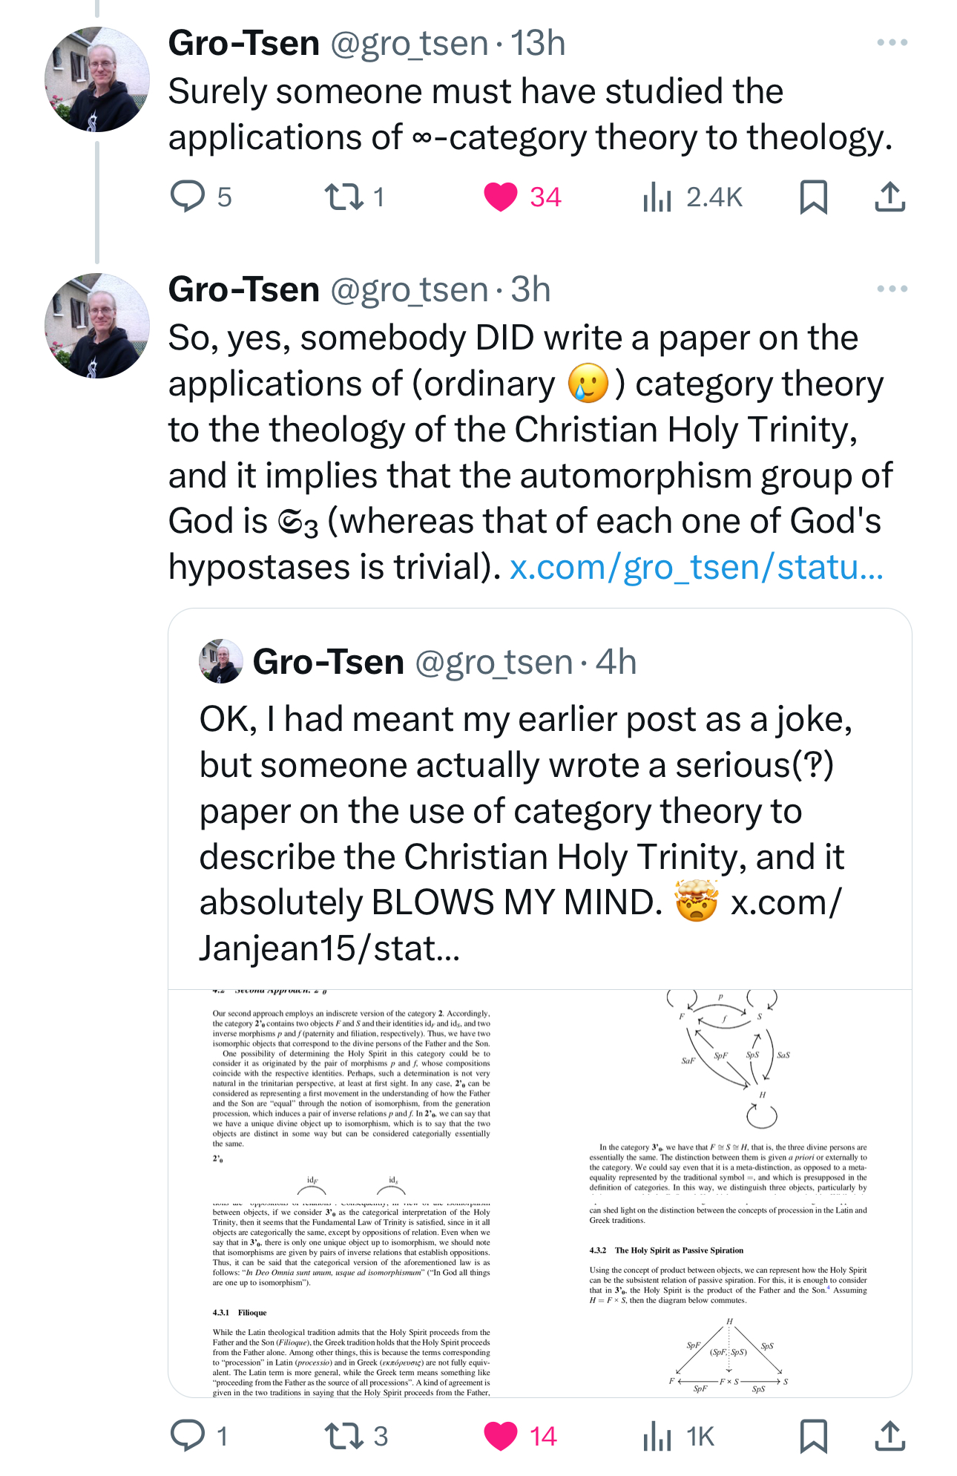
Task: Open the x.com/gro_tsen/statu… link
Action: pyautogui.click(x=696, y=568)
